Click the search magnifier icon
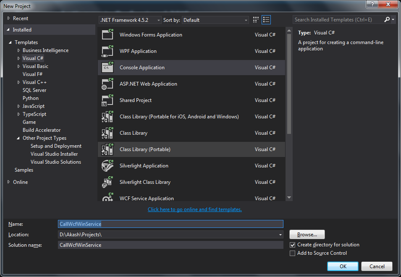 pyautogui.click(x=387, y=19)
